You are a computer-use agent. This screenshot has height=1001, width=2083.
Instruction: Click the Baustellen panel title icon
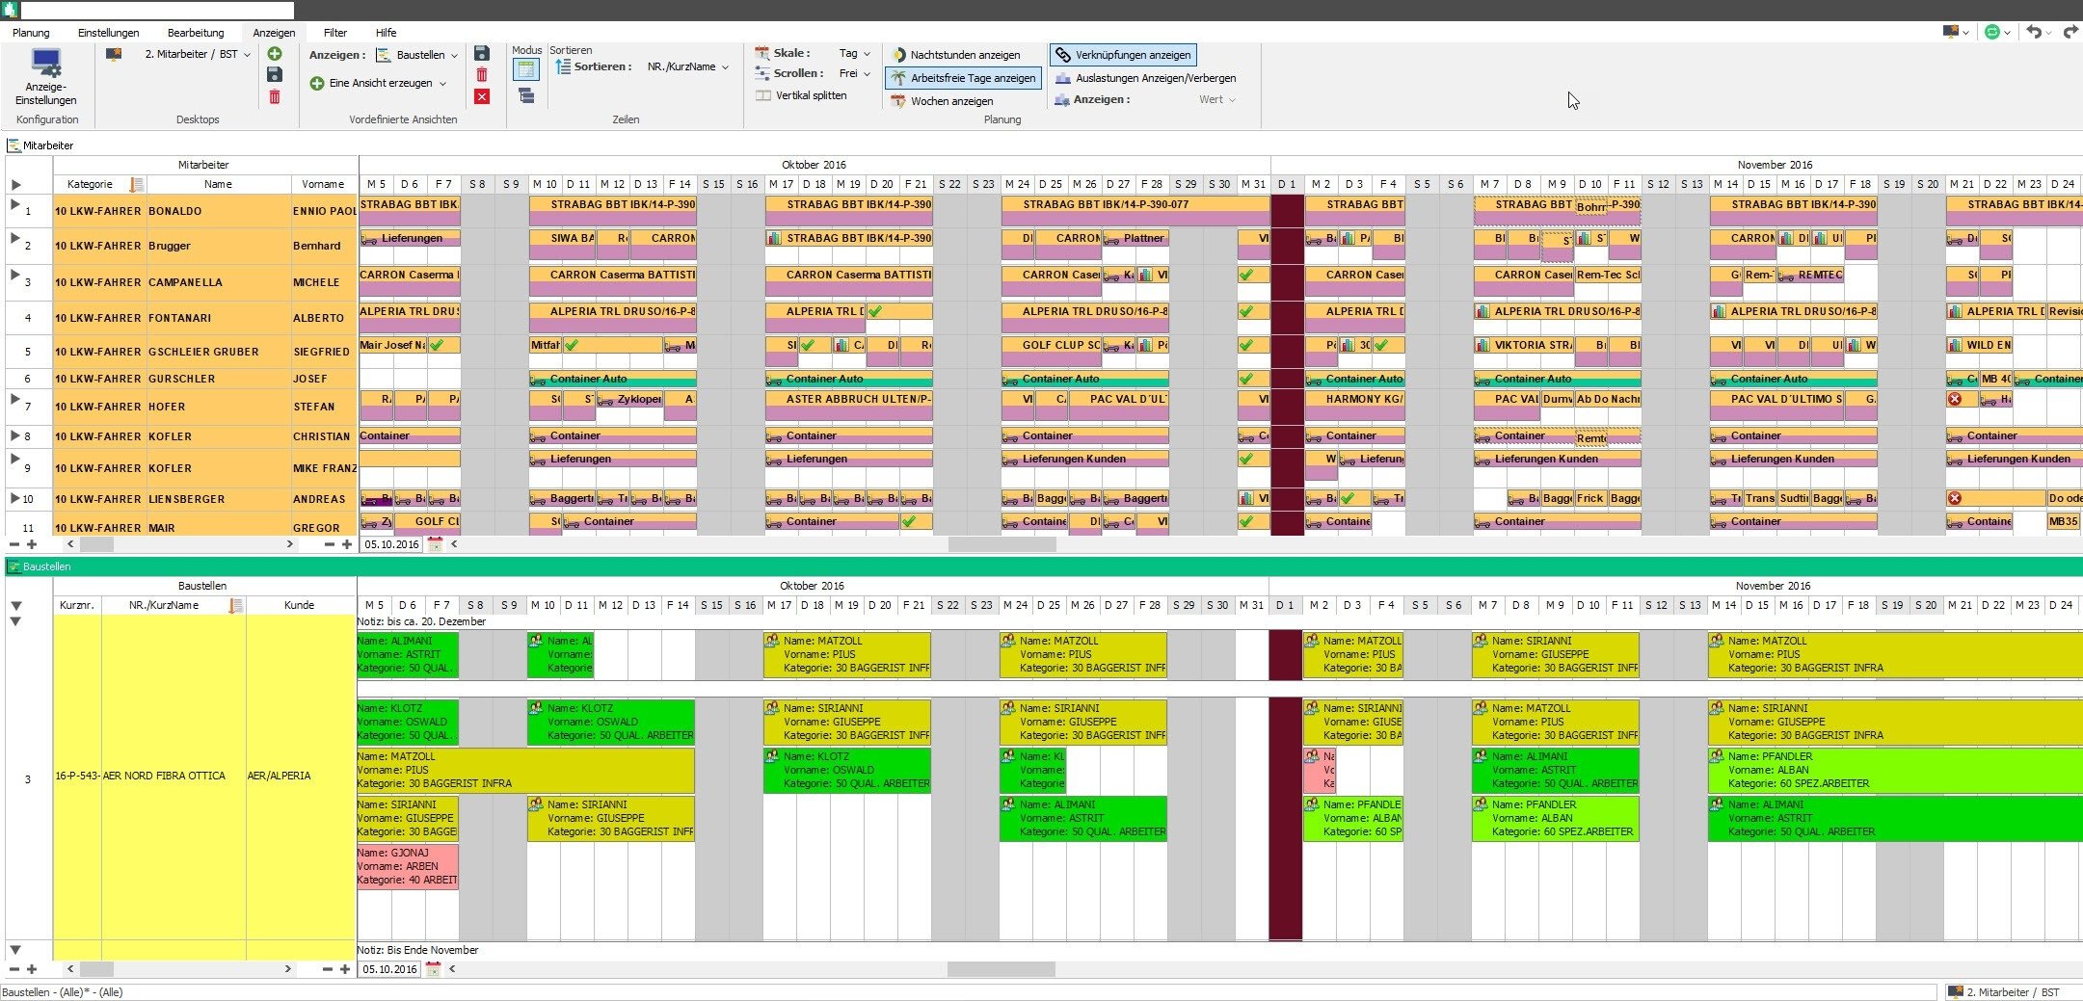13,566
